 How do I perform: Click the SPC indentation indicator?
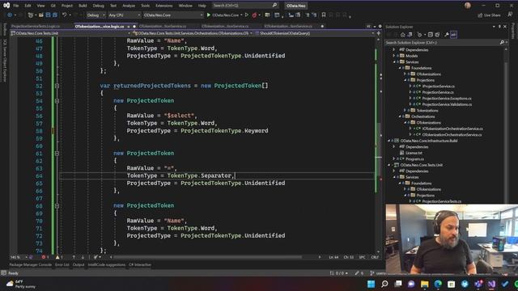click(x=362, y=257)
